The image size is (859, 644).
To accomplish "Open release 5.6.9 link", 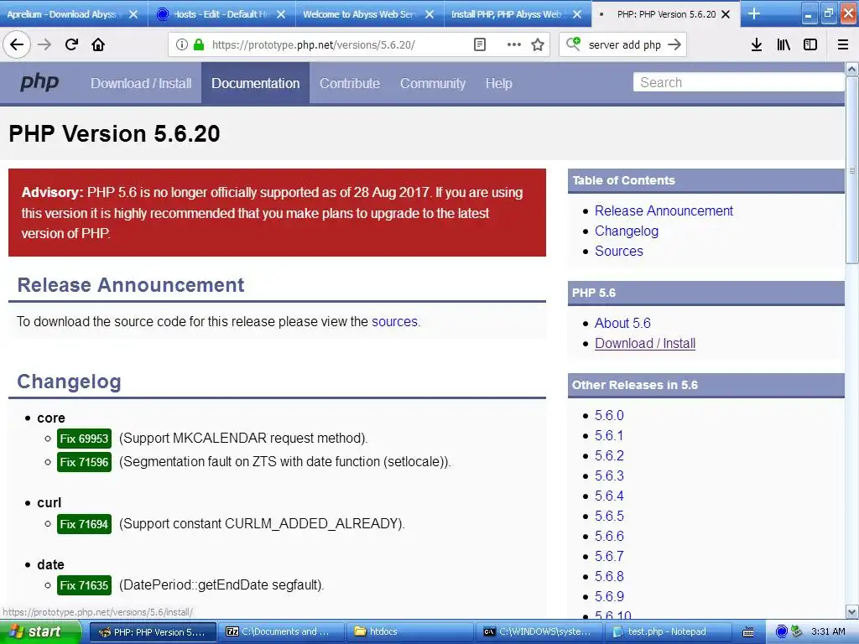I will (x=609, y=596).
